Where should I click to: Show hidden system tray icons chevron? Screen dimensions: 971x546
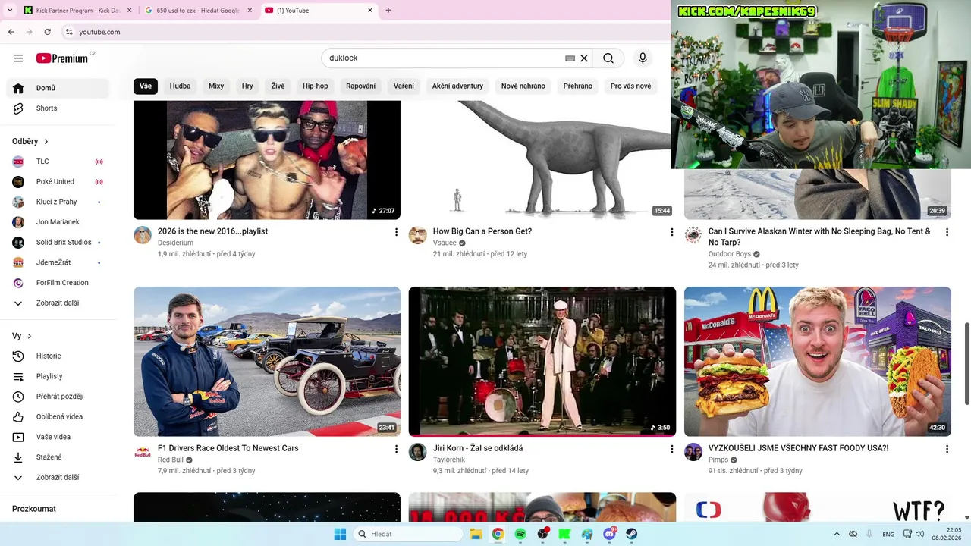pos(837,534)
